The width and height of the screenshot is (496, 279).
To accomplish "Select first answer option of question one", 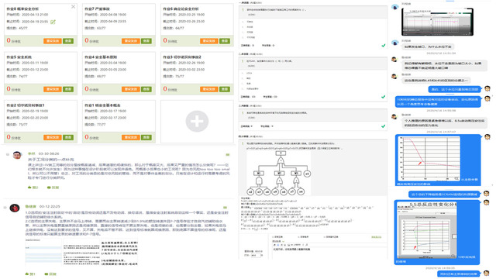I will click(248, 22).
